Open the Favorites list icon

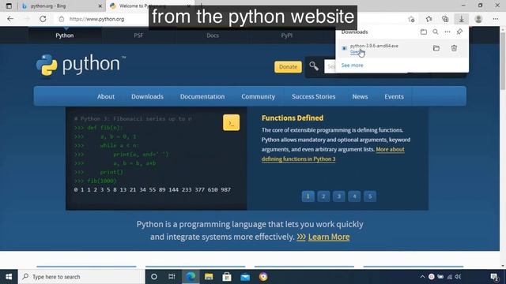pos(429,19)
